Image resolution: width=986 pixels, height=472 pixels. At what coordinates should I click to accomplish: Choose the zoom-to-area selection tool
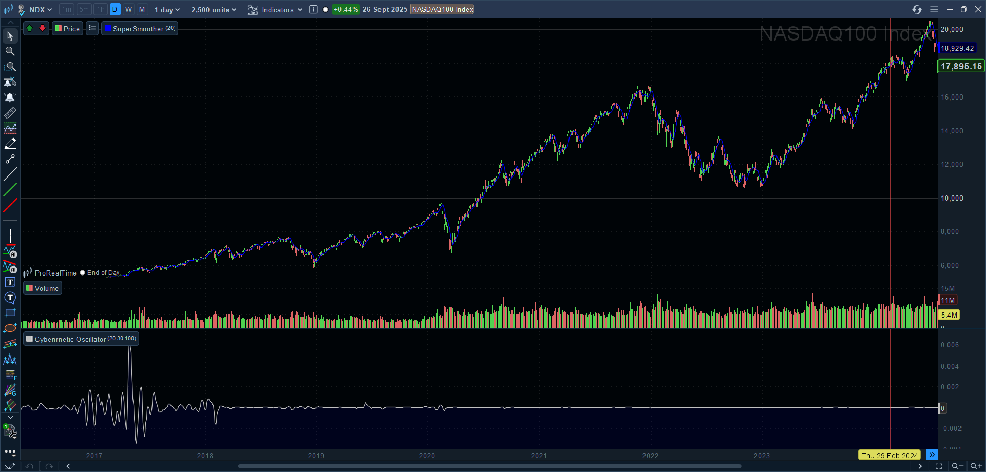[x=10, y=67]
